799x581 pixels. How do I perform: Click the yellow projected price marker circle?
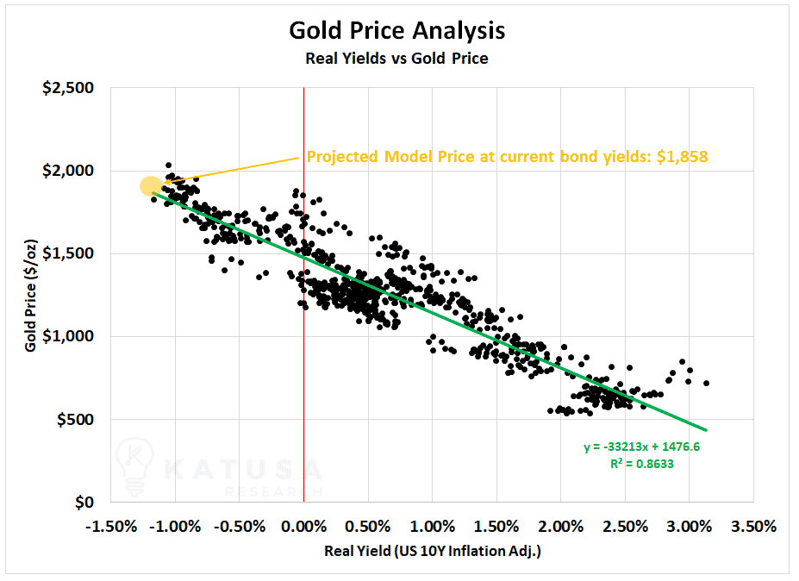click(152, 186)
